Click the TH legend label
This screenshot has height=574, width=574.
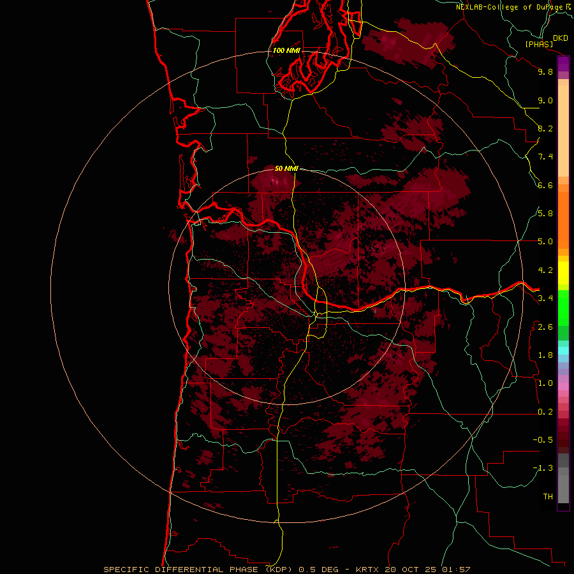(548, 497)
